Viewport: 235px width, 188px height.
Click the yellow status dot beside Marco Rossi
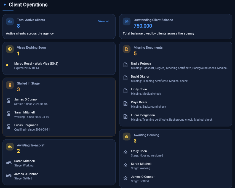[x=7, y=65]
